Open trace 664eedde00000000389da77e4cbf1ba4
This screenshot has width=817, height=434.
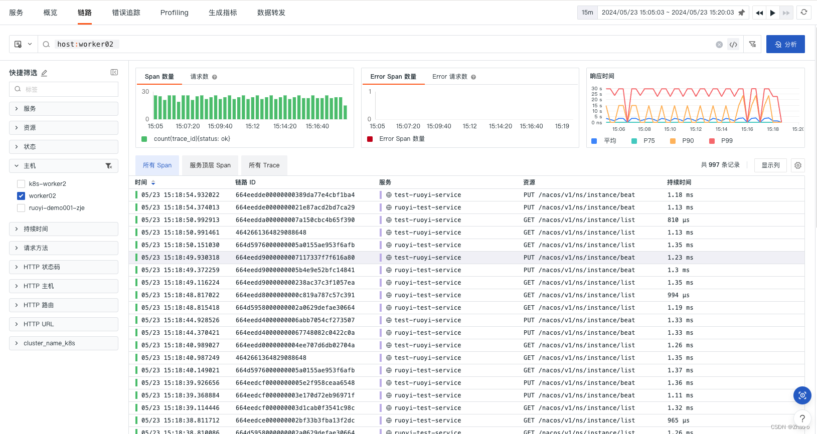[x=295, y=195]
